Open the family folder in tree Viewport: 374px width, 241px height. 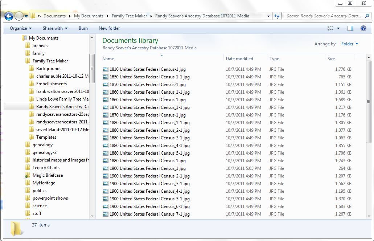tap(38, 53)
